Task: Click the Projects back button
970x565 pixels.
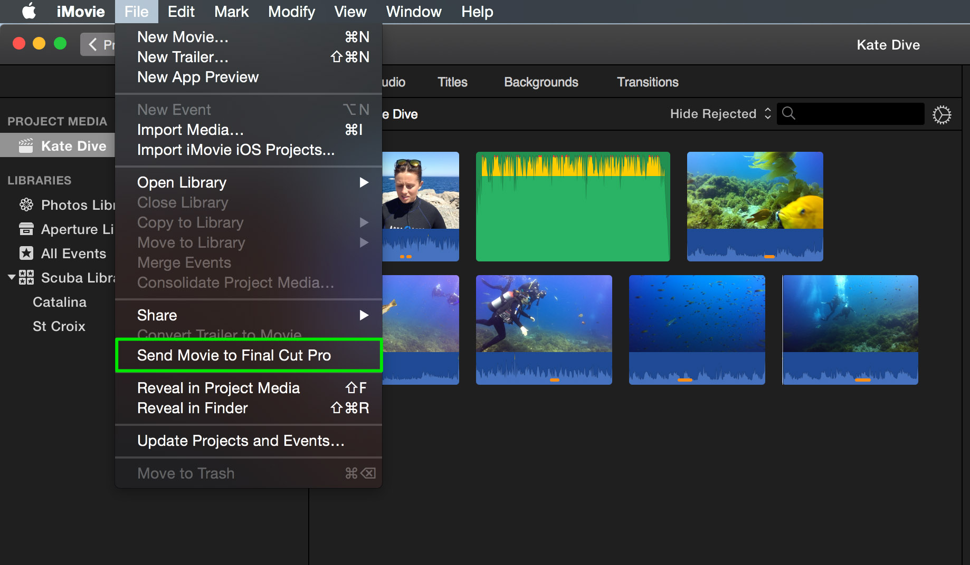Action: tap(98, 44)
